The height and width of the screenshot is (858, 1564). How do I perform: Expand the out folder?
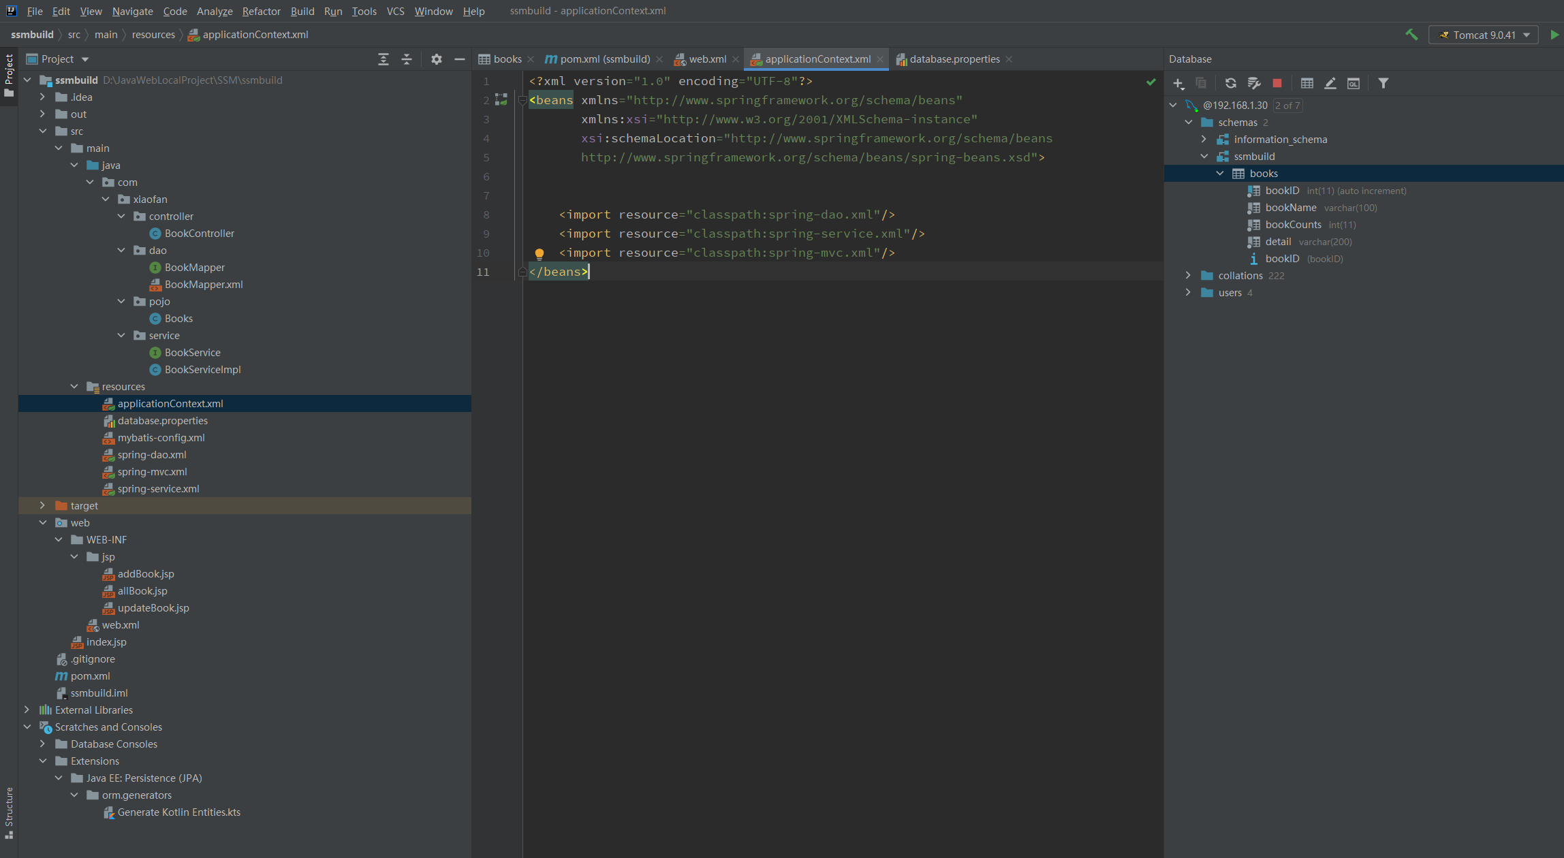[42, 114]
